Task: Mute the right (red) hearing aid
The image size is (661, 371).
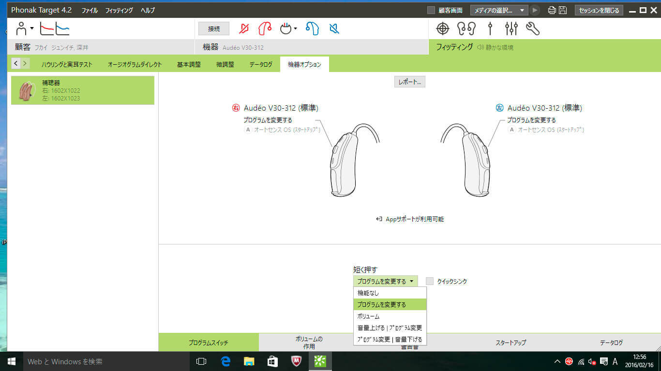Action: point(244,29)
